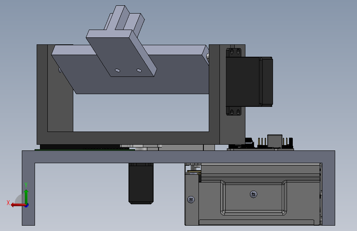Select the central screw on stepper motor cover

coord(253,194)
